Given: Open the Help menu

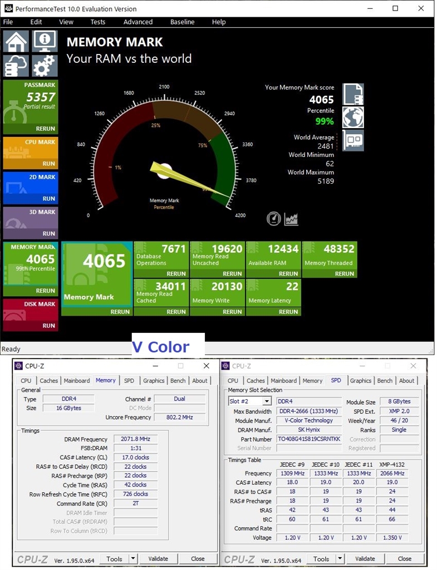Looking at the screenshot, I should tap(219, 22).
